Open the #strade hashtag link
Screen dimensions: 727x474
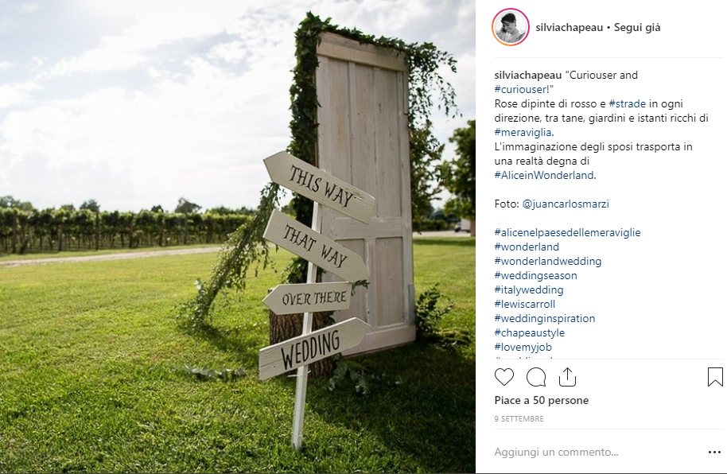pos(628,104)
